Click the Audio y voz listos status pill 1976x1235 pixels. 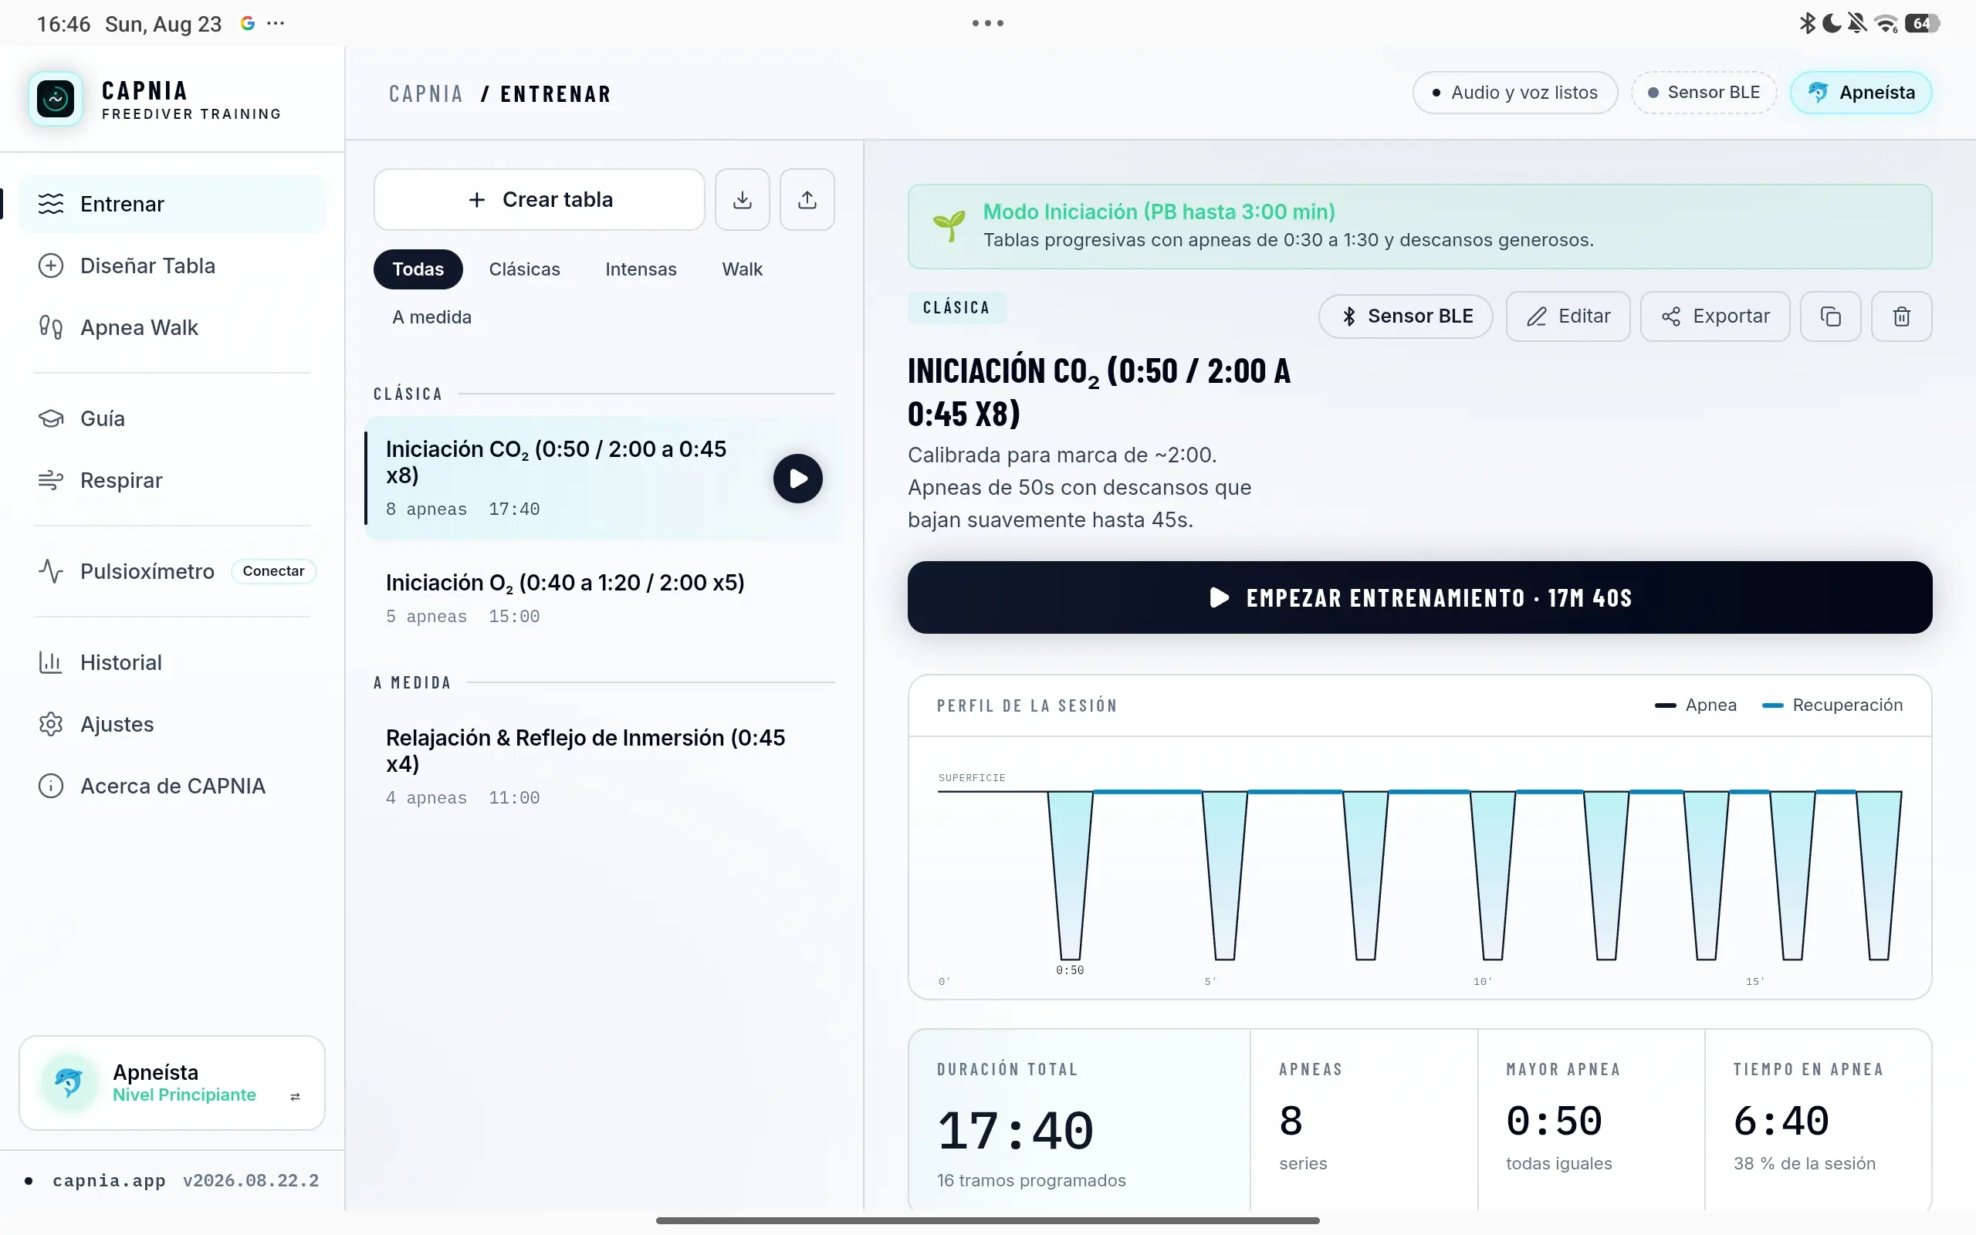point(1514,93)
